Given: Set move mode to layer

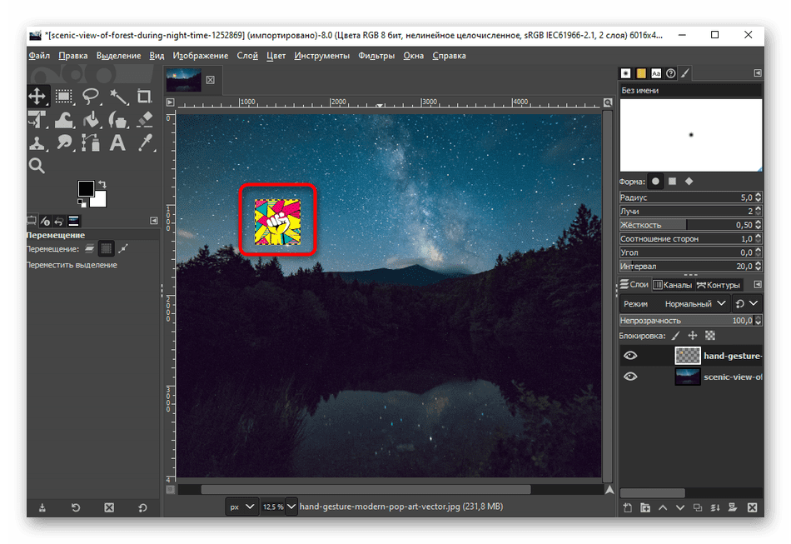Looking at the screenshot, I should click(x=90, y=248).
